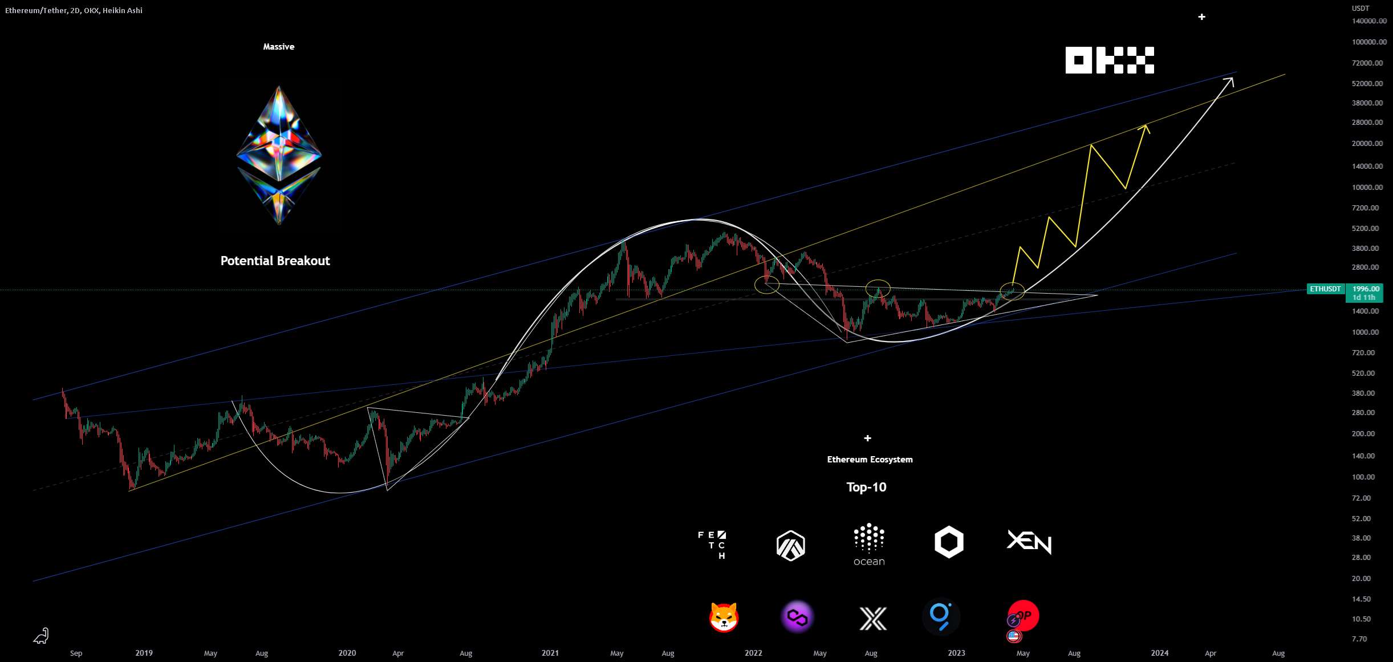Click the Shiba Inu coin logo
Screen dimensions: 1393x662
(724, 617)
